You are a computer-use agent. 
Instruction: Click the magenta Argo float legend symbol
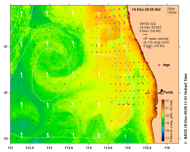[159, 65]
